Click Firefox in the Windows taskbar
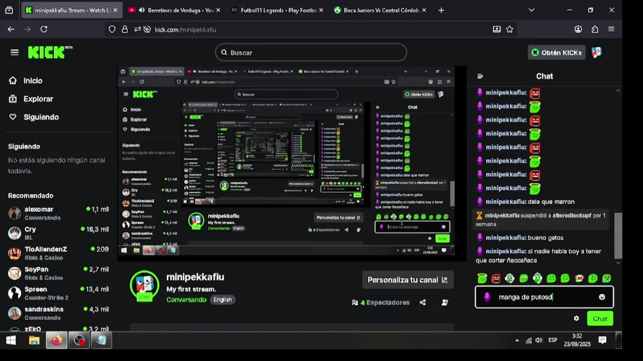Image resolution: width=643 pixels, height=361 pixels. pos(57,340)
